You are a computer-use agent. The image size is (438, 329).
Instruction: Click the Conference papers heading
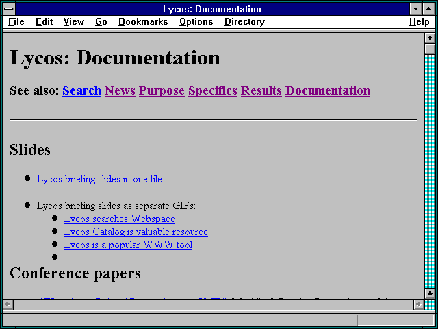coord(75,273)
